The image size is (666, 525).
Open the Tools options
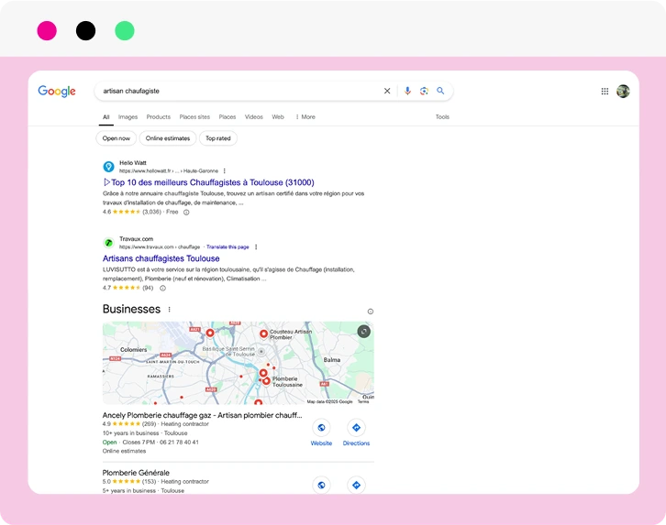pos(442,117)
